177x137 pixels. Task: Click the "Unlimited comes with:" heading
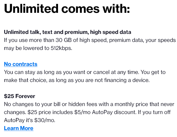[x=67, y=9]
